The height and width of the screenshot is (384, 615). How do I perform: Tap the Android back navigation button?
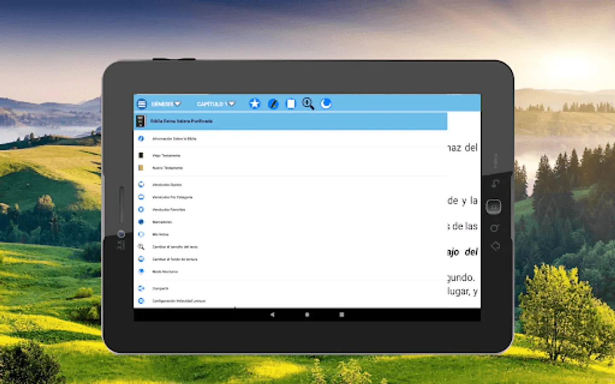[x=272, y=314]
